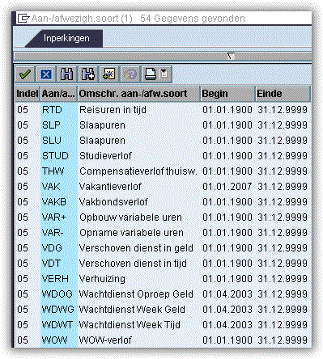Viewport: 323px width, 359px height.
Task: Choose the STUD code
Action: pos(55,156)
